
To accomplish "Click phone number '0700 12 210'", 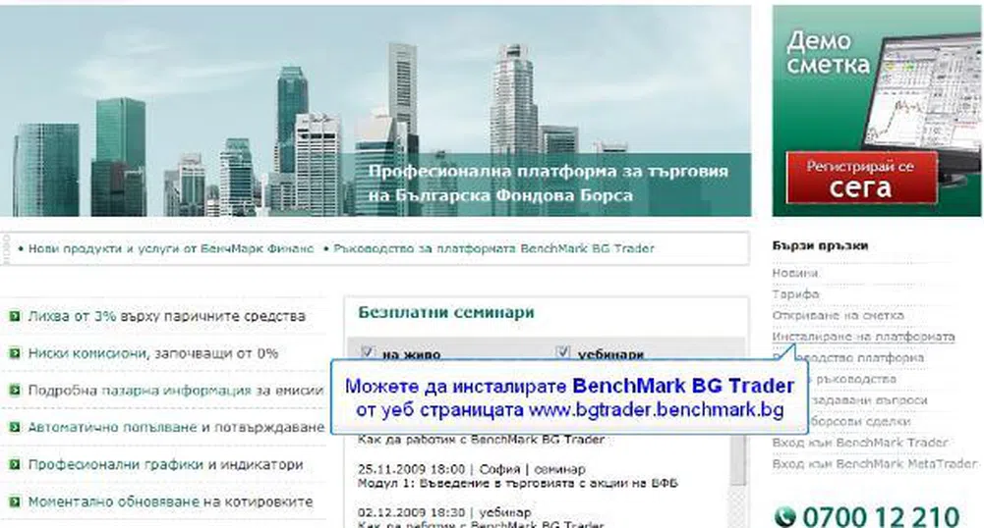I will [881, 517].
